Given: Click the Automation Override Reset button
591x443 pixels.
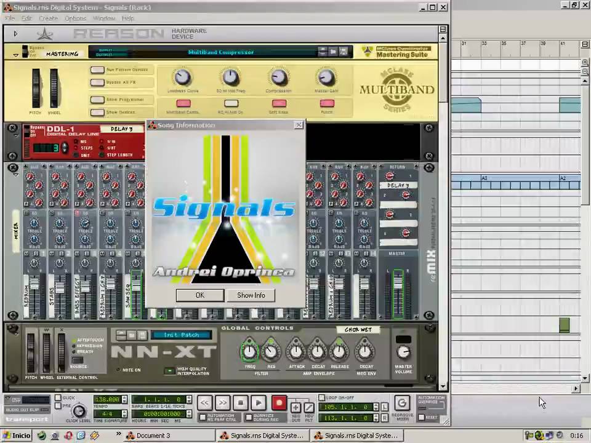Looking at the screenshot, I should 422,417.
